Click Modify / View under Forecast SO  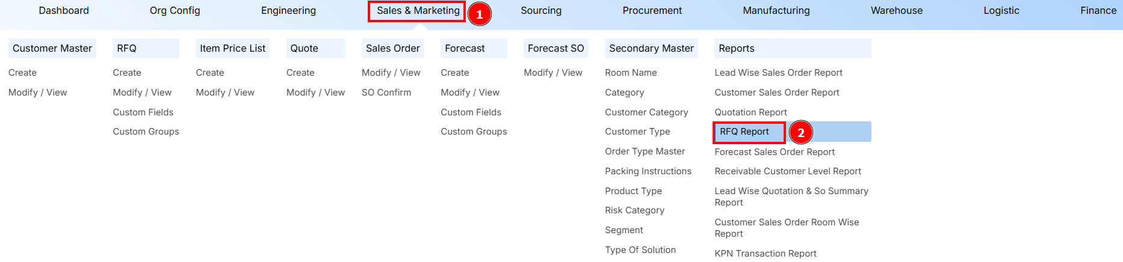(553, 73)
